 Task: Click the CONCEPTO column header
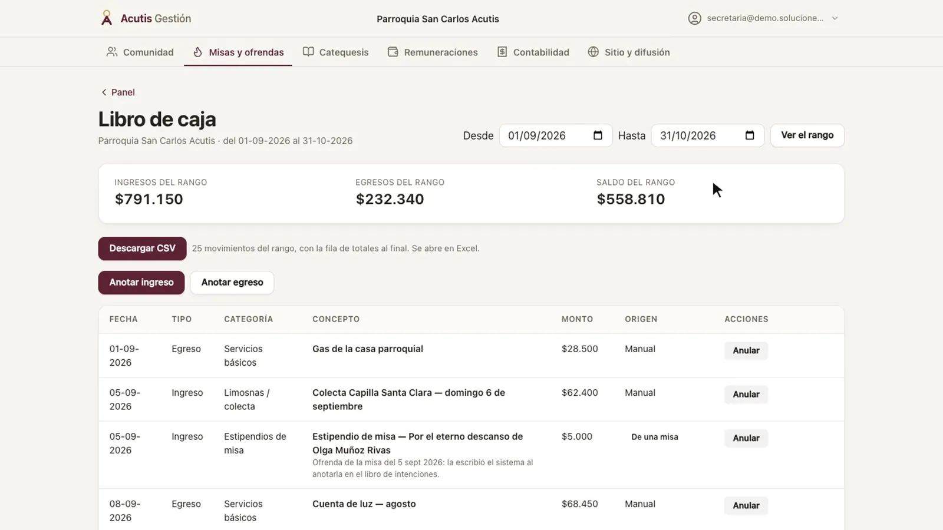point(336,319)
